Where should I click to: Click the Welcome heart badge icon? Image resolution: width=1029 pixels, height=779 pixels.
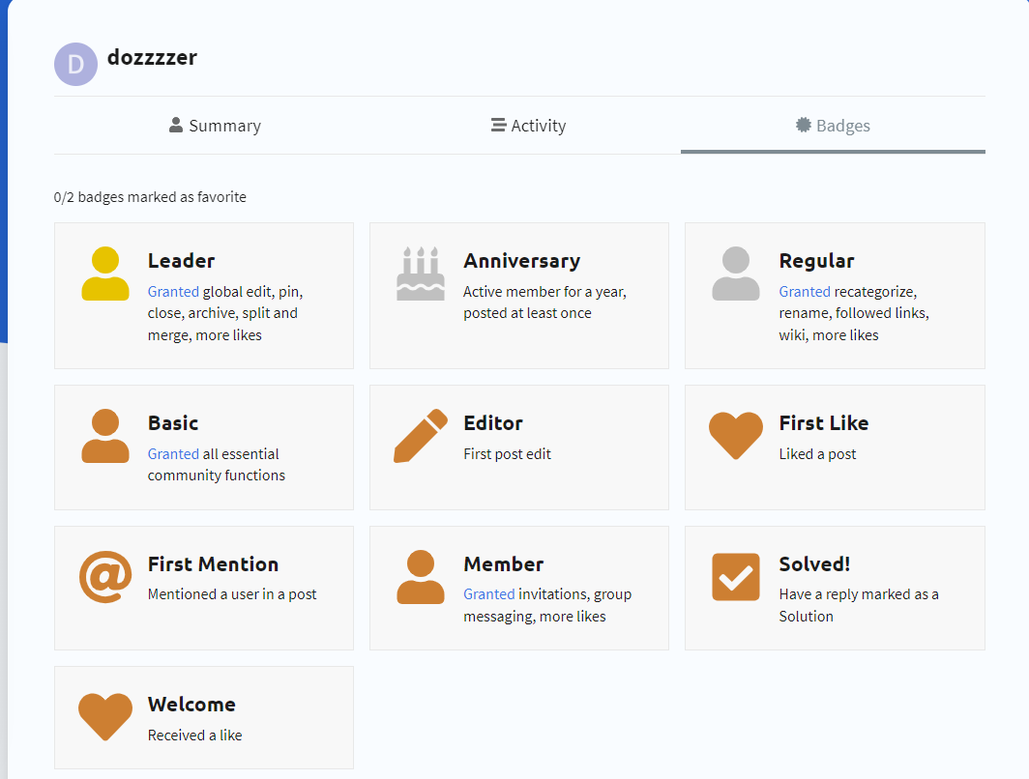point(105,717)
